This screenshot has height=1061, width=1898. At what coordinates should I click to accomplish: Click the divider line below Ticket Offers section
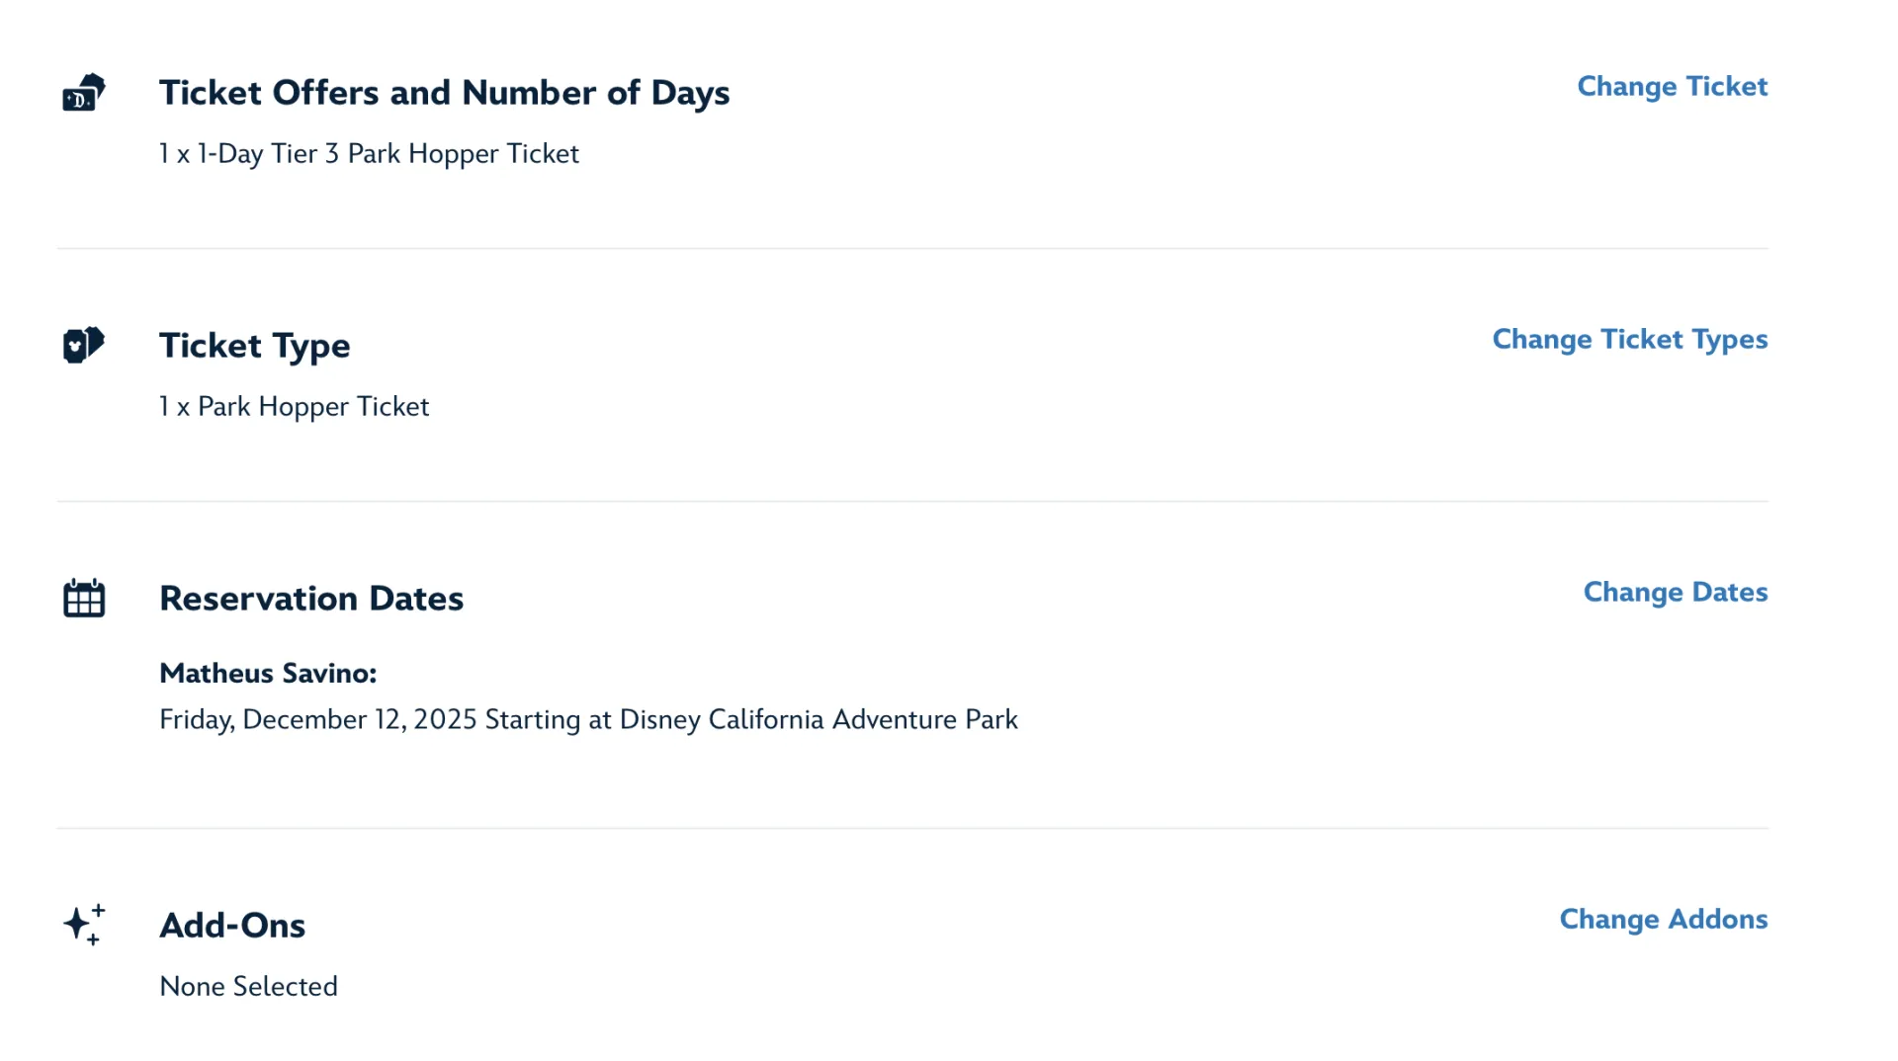coord(911,248)
